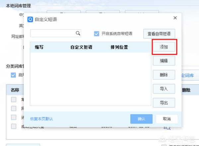Focus the phrase search input field
The height and width of the screenshot is (146, 199).
coord(52,33)
